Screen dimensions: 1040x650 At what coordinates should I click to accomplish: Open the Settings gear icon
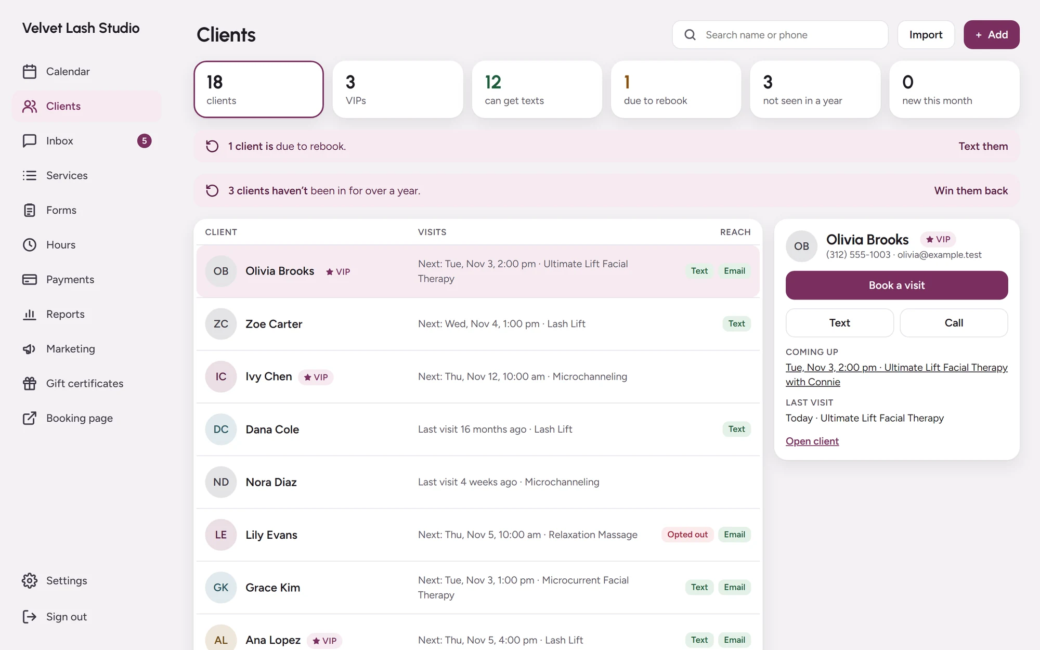[30, 580]
